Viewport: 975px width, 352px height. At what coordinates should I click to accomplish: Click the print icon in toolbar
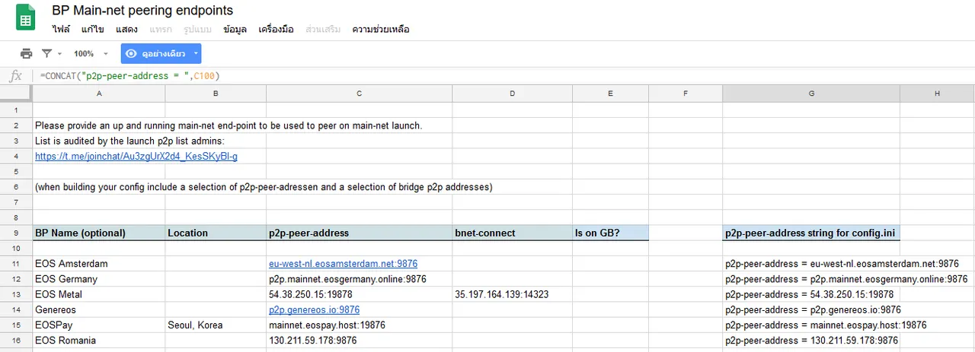coord(27,54)
